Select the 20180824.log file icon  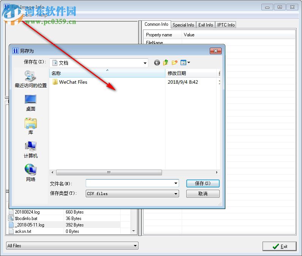11,212
